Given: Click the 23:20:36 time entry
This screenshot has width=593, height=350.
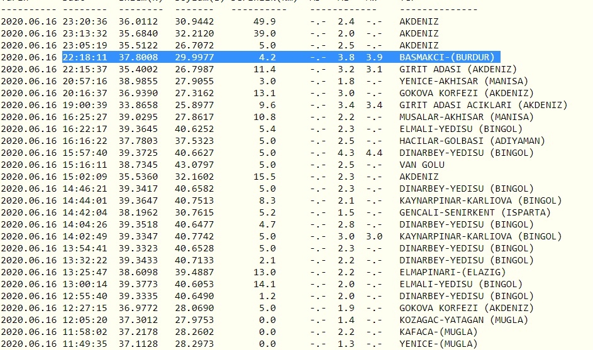Looking at the screenshot, I should click(x=85, y=21).
